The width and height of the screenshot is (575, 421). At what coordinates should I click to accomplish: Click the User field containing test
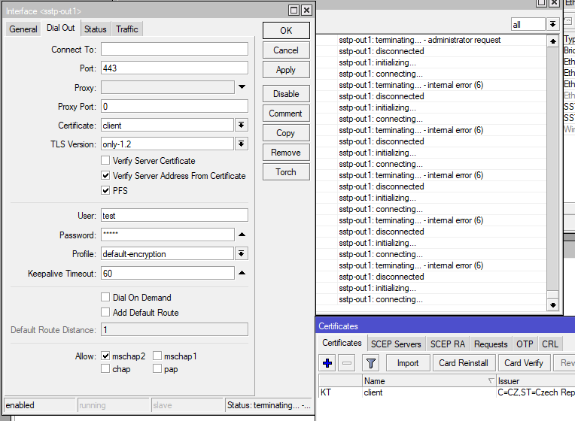175,216
